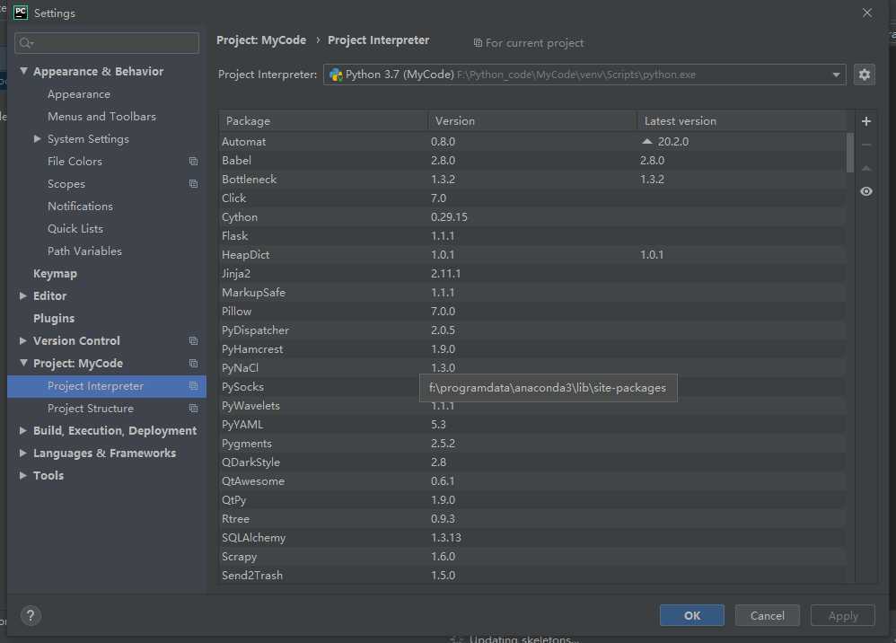
Task: Click the project-level icon beside Project: MyCode
Action: [193, 364]
